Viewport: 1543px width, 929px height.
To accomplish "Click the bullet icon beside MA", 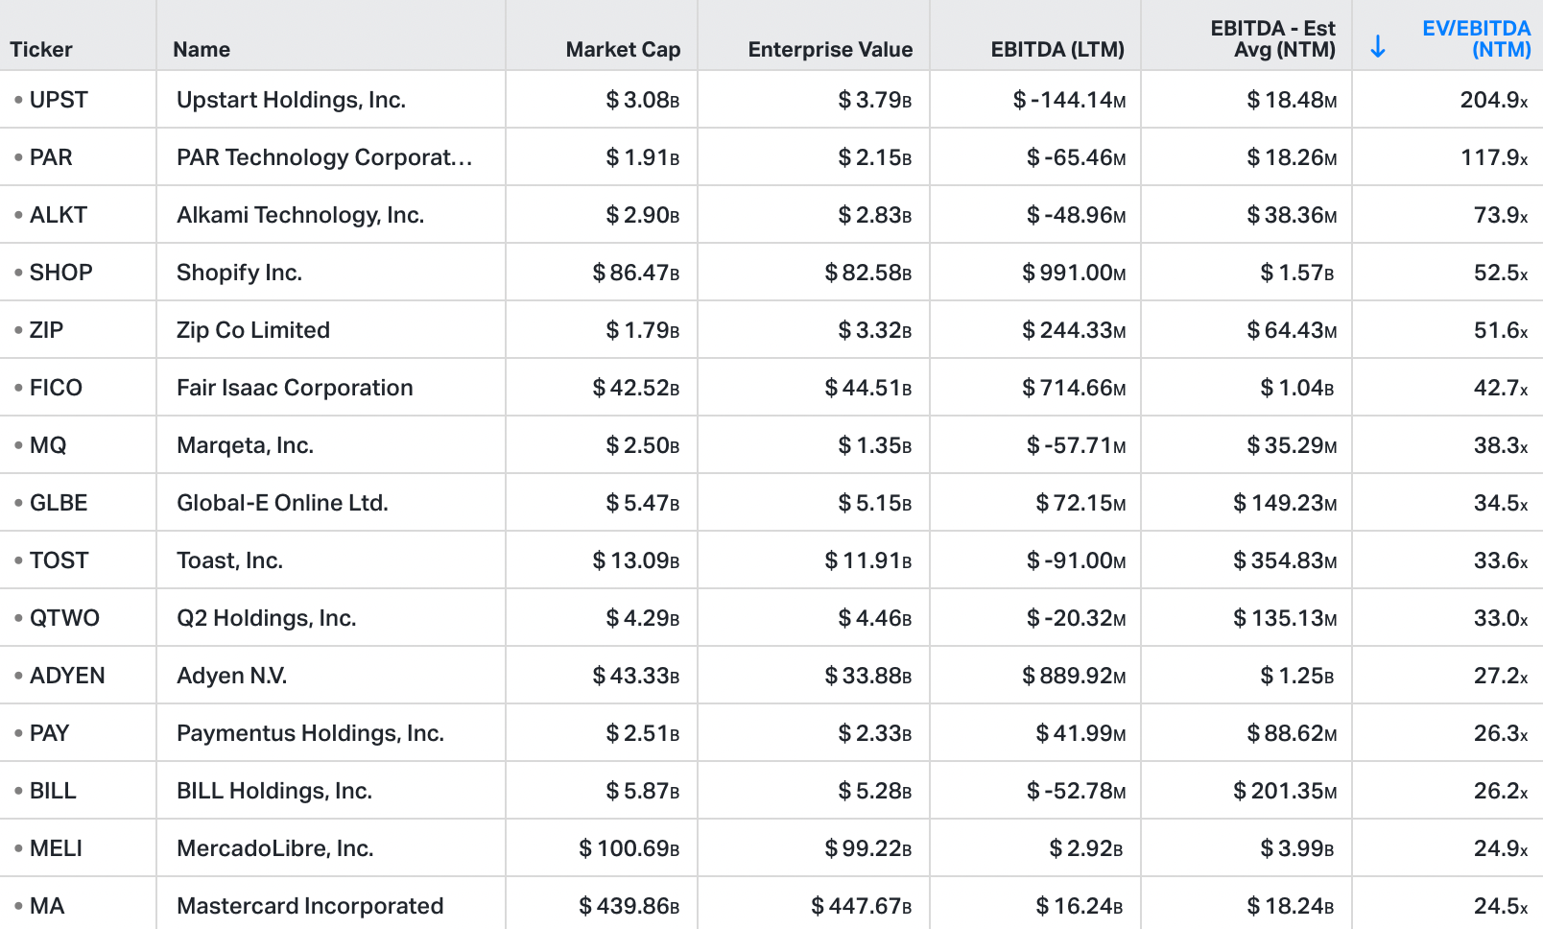I will click(x=18, y=906).
